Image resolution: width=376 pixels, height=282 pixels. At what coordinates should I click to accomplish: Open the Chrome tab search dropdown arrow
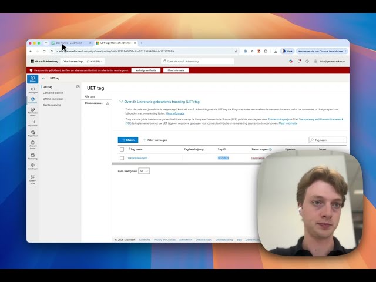46,43
